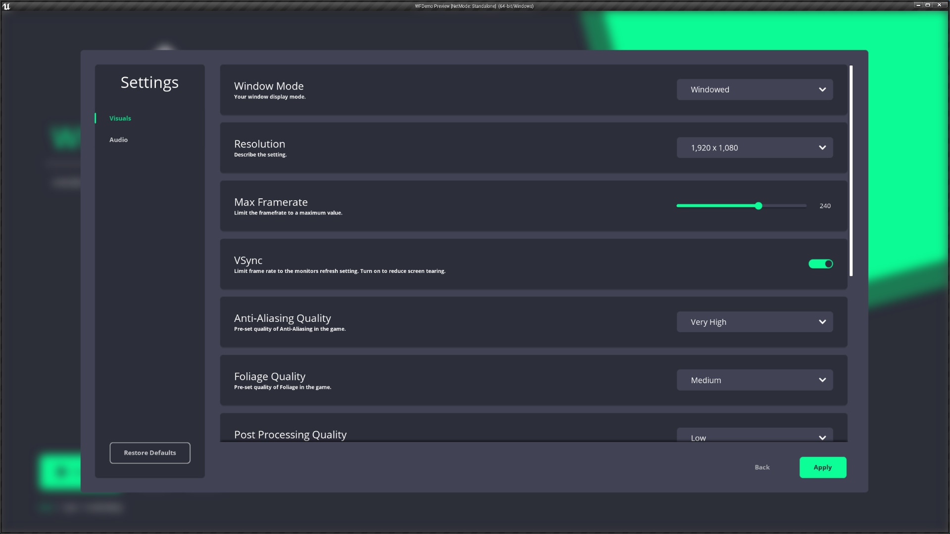The image size is (950, 534).
Task: Open the Resolution dropdown
Action: click(754, 147)
